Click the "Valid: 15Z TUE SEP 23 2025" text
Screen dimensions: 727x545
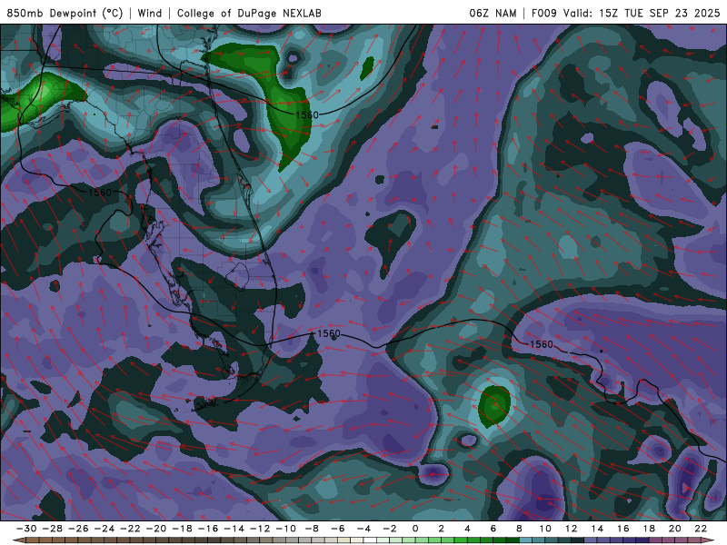642,13
